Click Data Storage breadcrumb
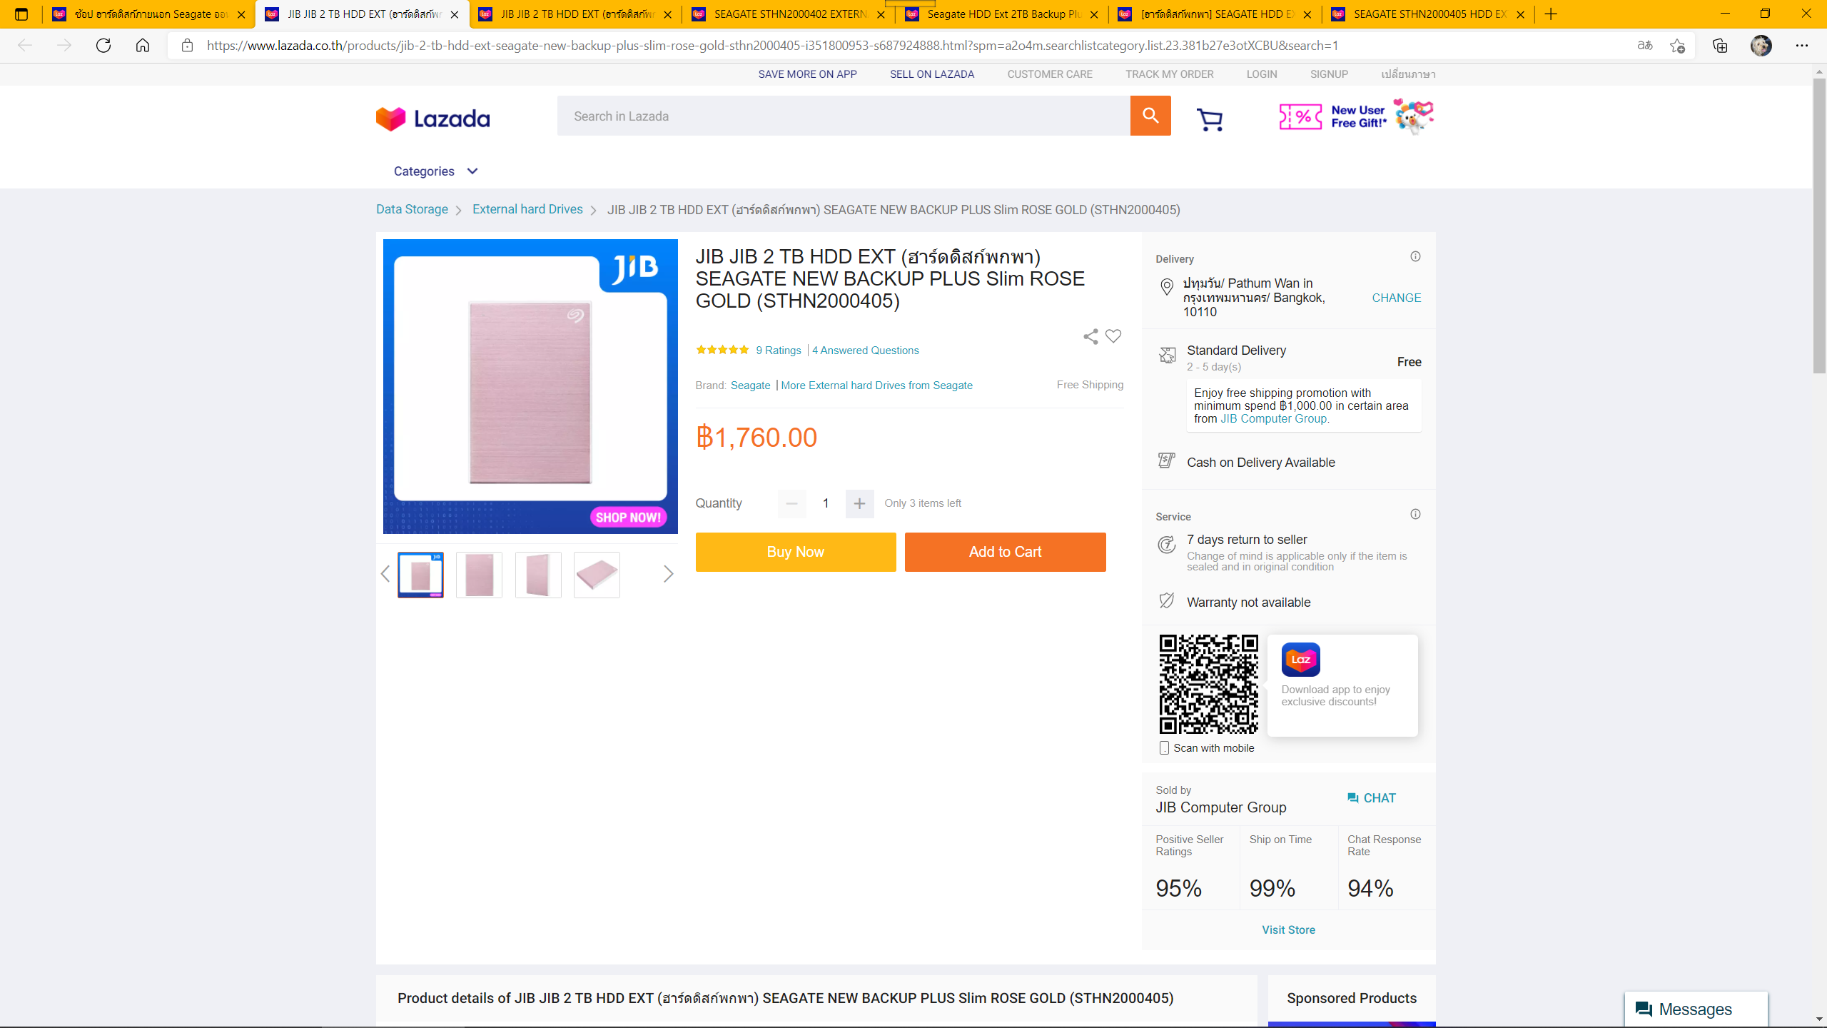The width and height of the screenshot is (1827, 1028). coord(412,209)
